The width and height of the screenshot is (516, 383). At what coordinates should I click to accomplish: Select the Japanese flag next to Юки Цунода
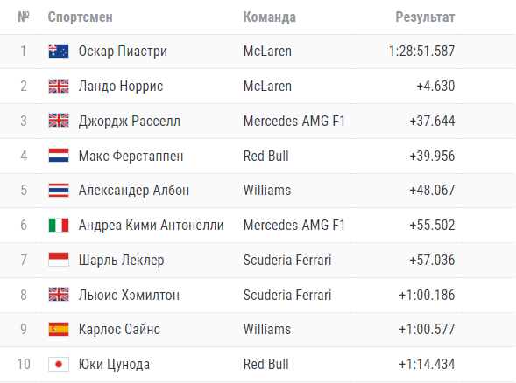(x=59, y=364)
